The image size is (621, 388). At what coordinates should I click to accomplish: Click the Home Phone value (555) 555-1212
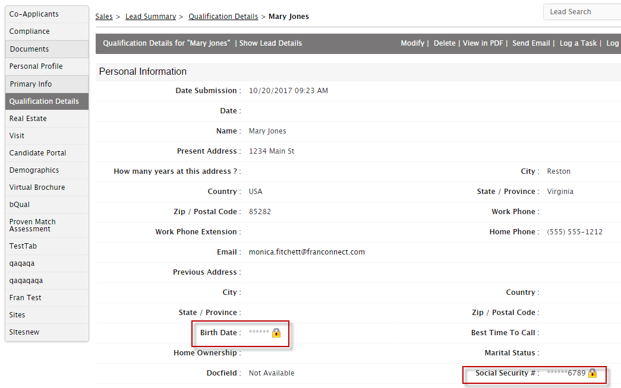point(575,232)
